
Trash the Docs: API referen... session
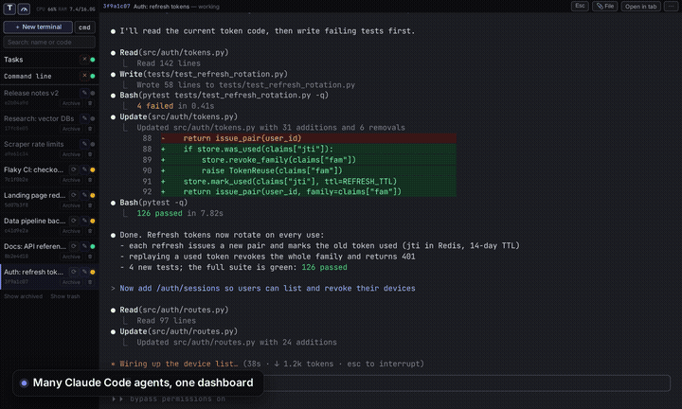[90, 257]
